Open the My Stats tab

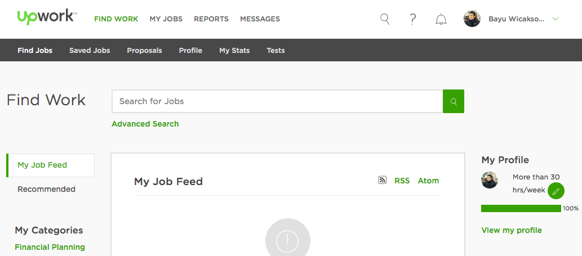[x=234, y=50]
